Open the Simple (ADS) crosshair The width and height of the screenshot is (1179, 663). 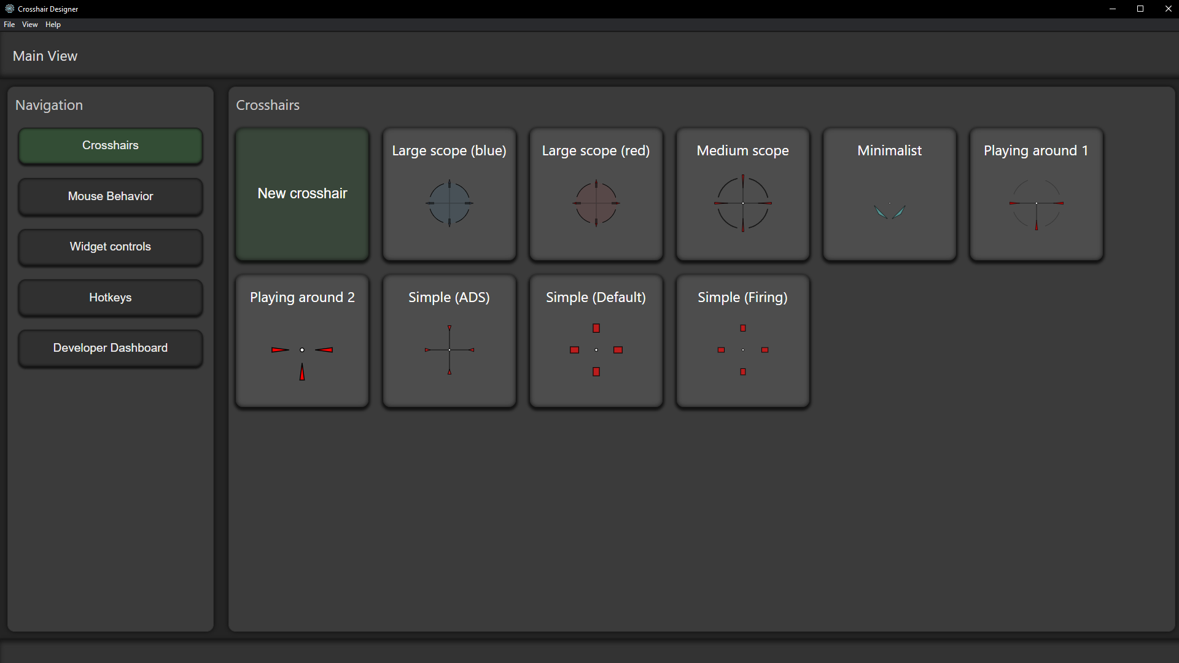tap(449, 341)
